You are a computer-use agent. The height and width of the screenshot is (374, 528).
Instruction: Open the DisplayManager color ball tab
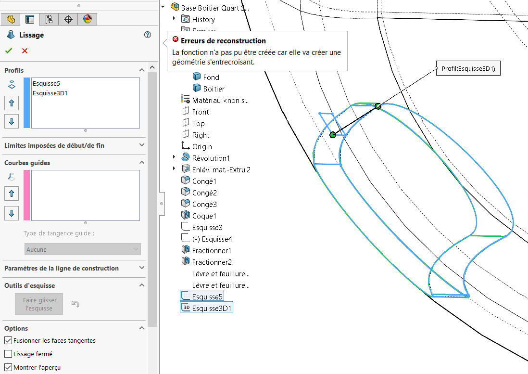pyautogui.click(x=87, y=19)
